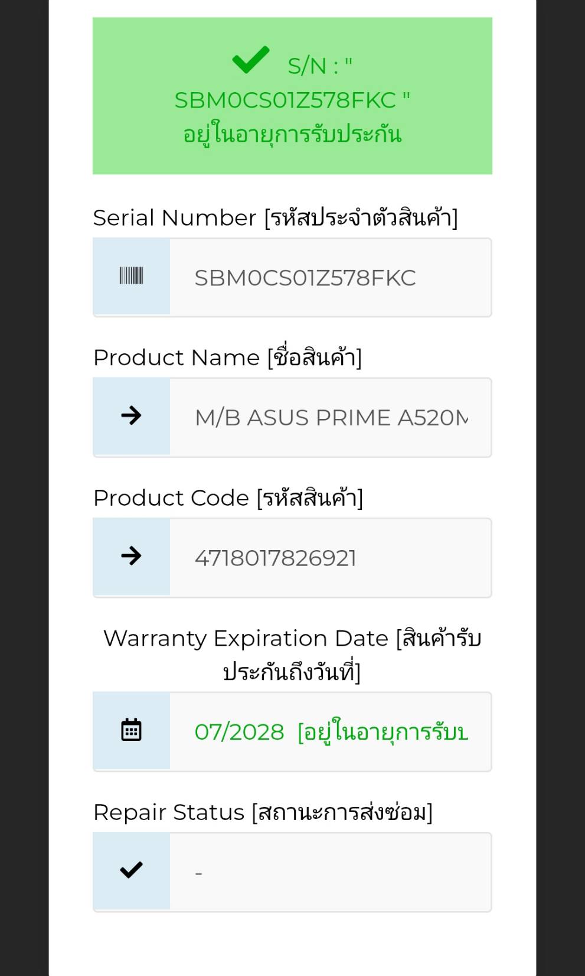Click the Repair Status field showing a dash
The width and height of the screenshot is (585, 976).
click(x=329, y=873)
